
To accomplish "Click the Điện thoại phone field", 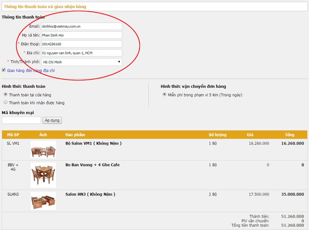I will (82, 44).
